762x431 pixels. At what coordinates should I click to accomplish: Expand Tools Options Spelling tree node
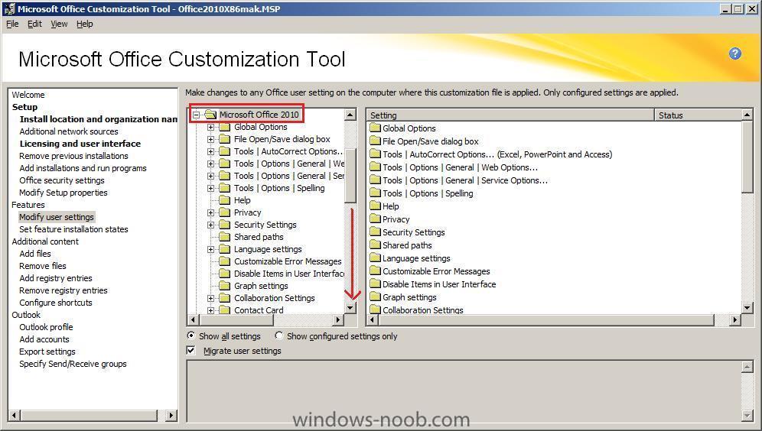pyautogui.click(x=210, y=188)
